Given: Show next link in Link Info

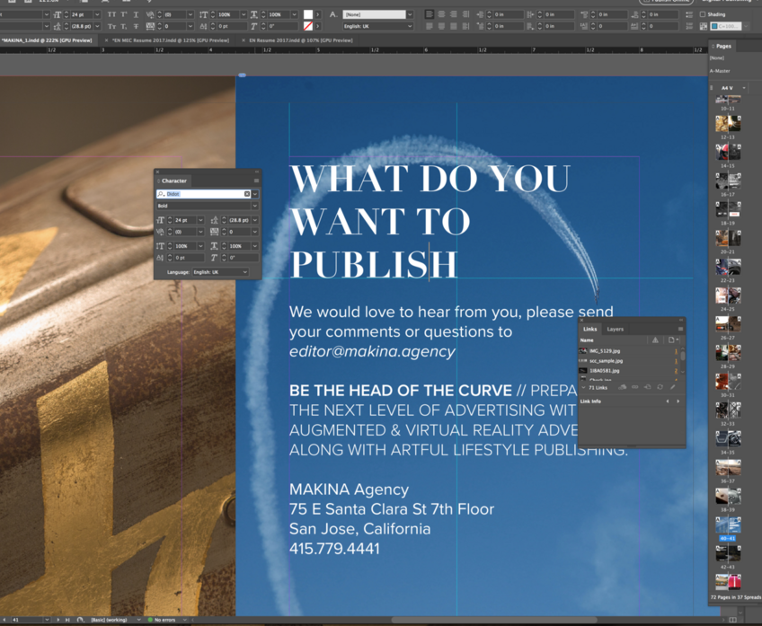Looking at the screenshot, I should pos(678,401).
